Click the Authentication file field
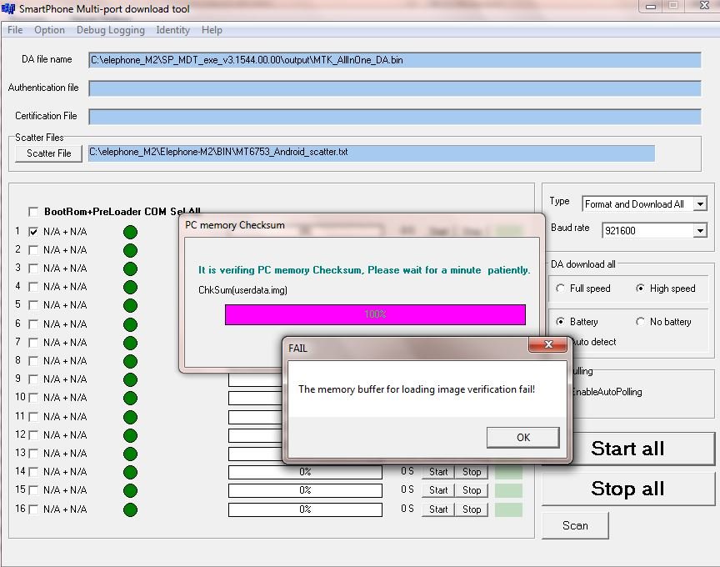 [x=395, y=88]
